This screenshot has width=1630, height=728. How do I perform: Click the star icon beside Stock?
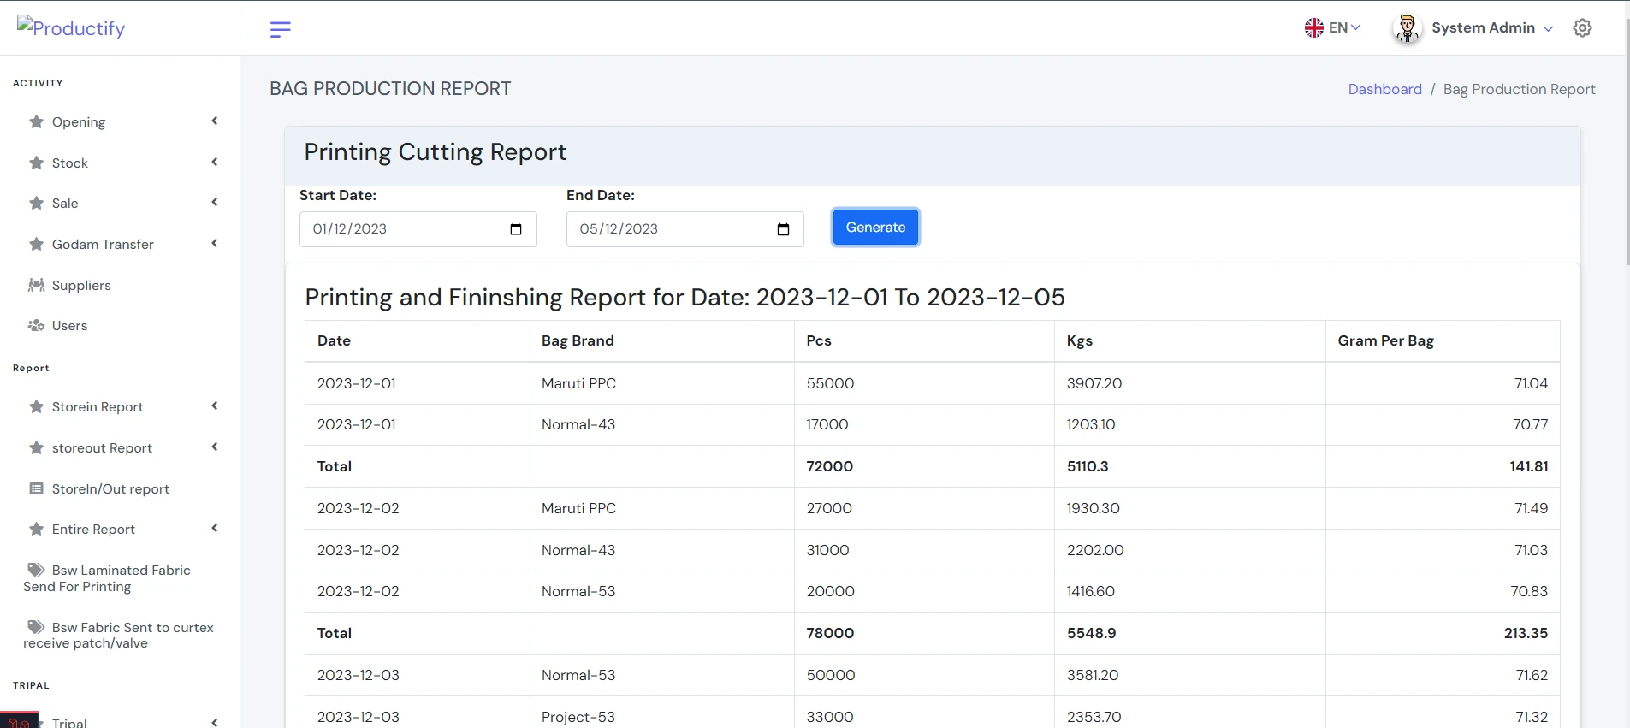(x=36, y=163)
